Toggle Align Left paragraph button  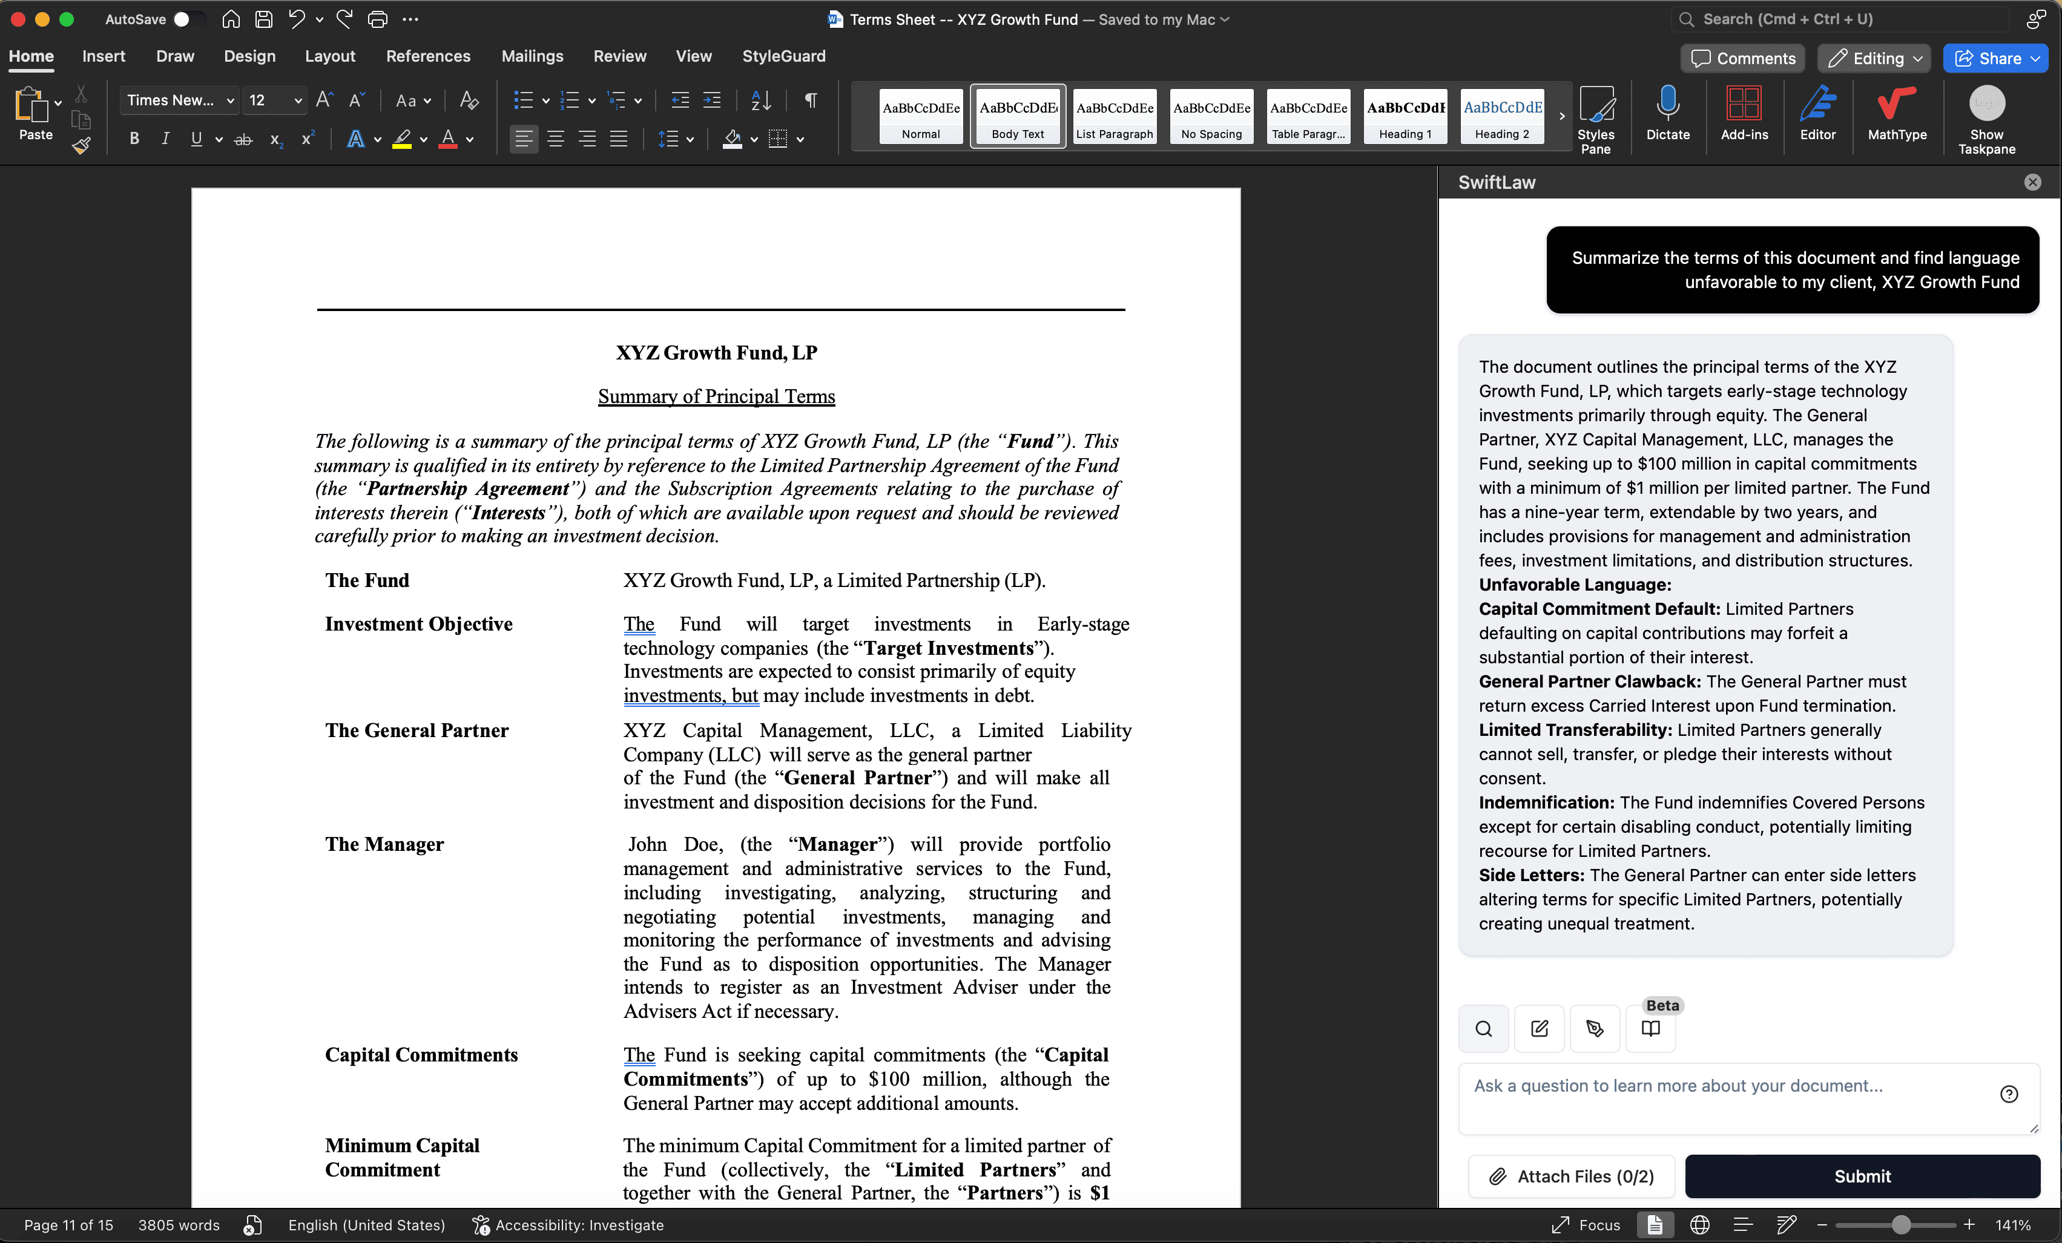click(x=524, y=139)
